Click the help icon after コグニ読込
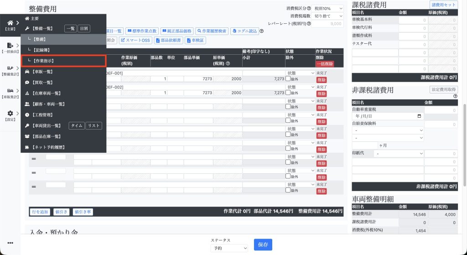467x255 pixels. click(261, 31)
